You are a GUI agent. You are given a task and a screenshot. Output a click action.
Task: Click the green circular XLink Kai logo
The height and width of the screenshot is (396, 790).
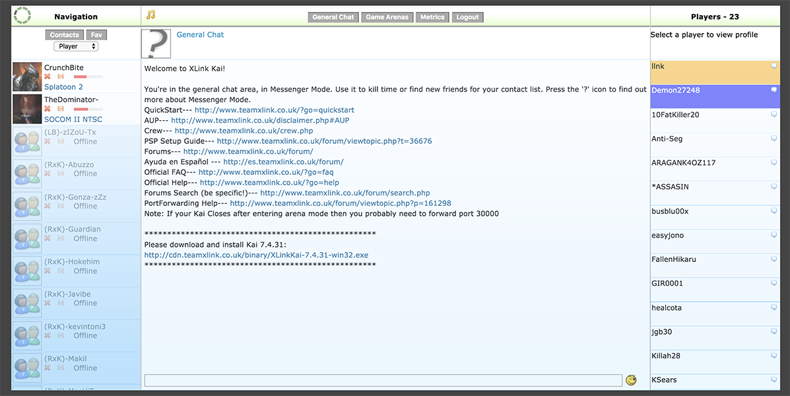coord(22,16)
